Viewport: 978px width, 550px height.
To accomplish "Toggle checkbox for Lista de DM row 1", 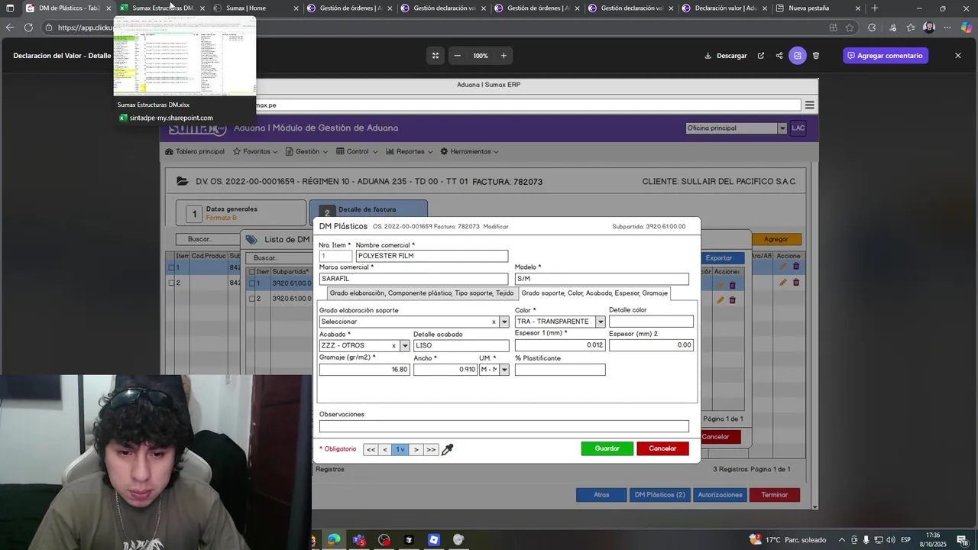I will coord(252,283).
